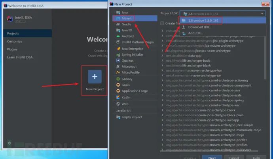Image resolution: width=273 pixels, height=159 pixels.
Task: Click the Maven project type icon
Action: tap(118, 18)
